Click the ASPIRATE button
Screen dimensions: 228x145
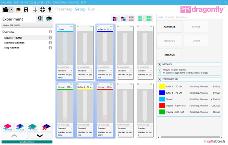(170, 26)
